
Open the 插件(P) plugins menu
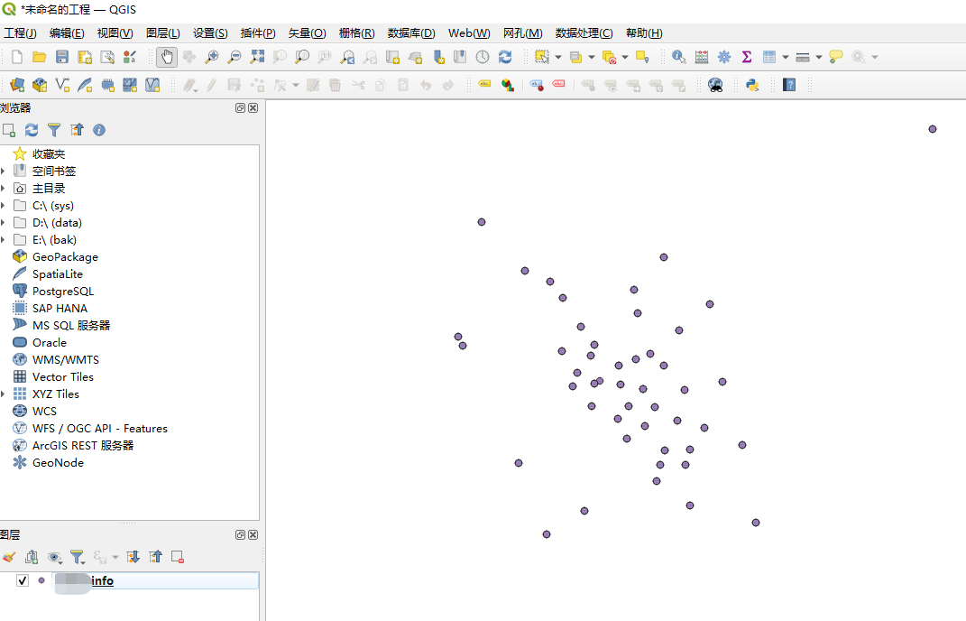pyautogui.click(x=258, y=33)
